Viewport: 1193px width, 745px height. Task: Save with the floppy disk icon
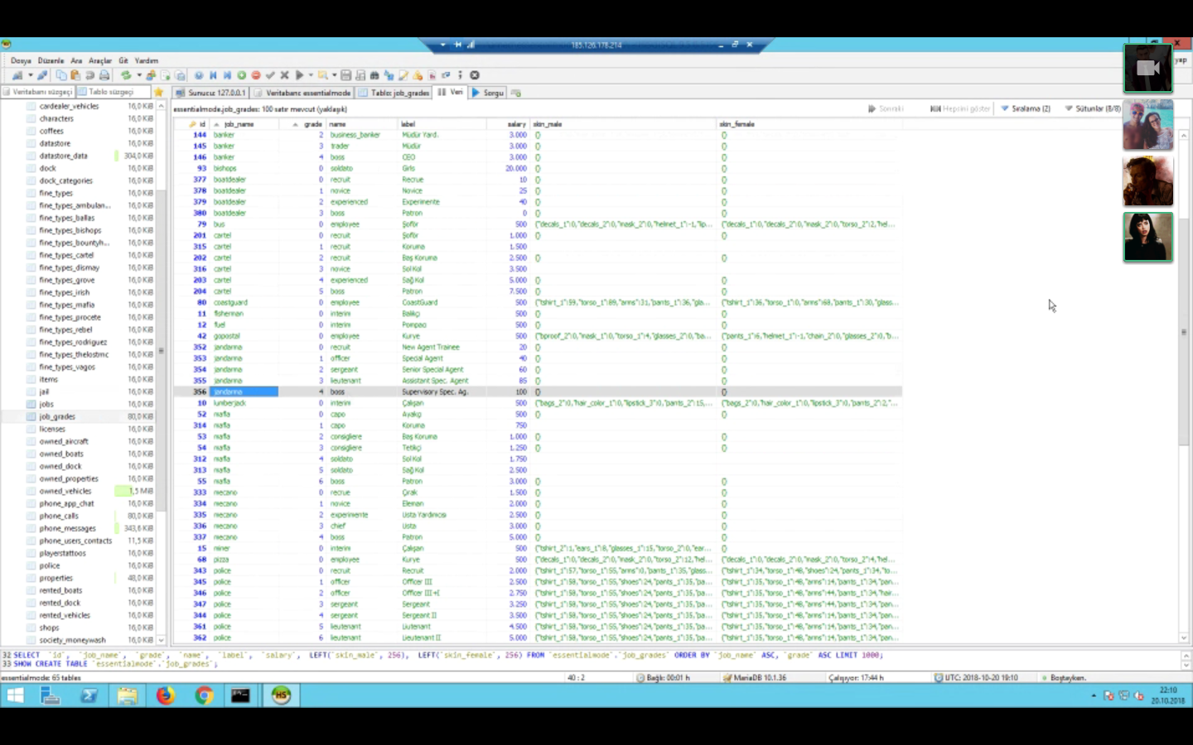pos(345,75)
